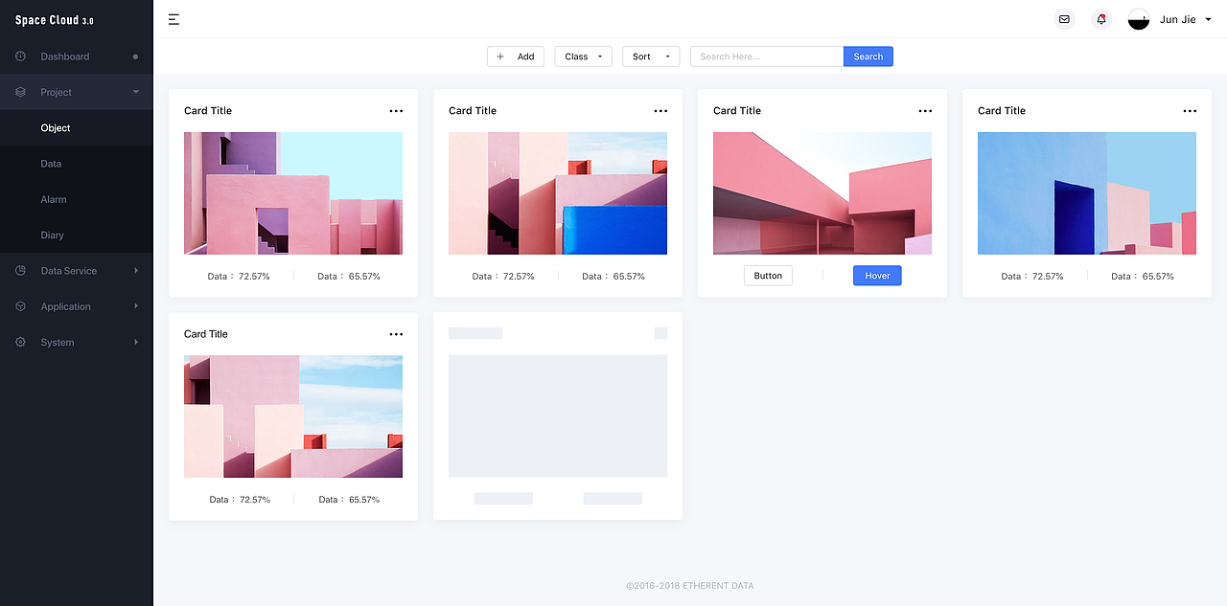This screenshot has width=1227, height=606.
Task: Expand the System submenu arrow
Action: coord(136,342)
